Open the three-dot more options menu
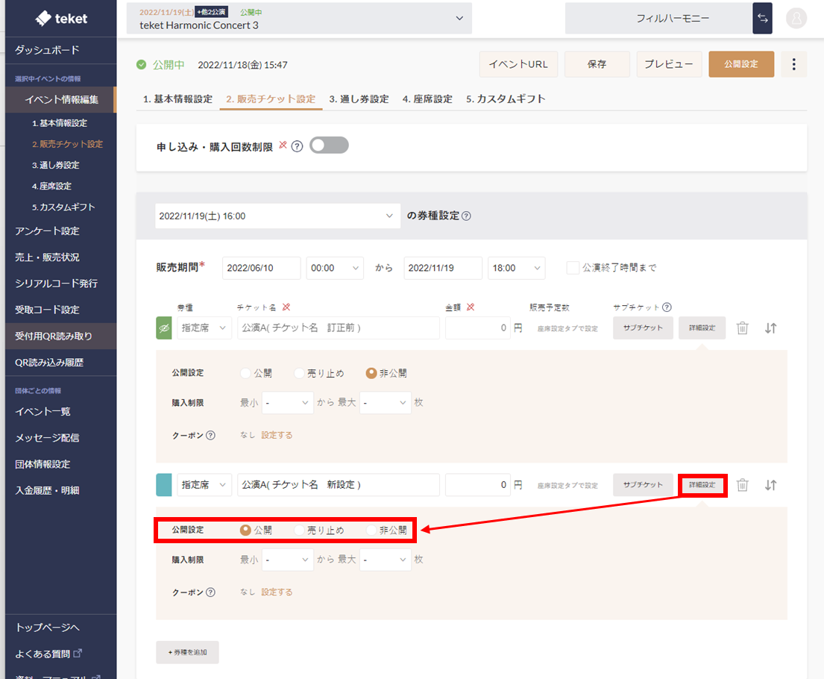Screen dimensions: 824x679 793,64
